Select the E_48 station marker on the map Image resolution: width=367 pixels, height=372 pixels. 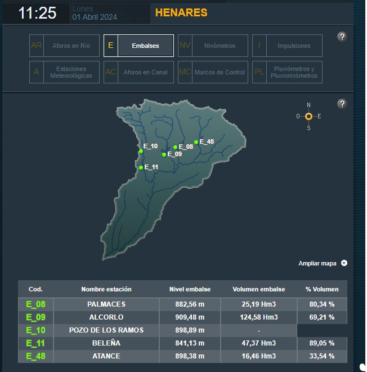coord(196,143)
